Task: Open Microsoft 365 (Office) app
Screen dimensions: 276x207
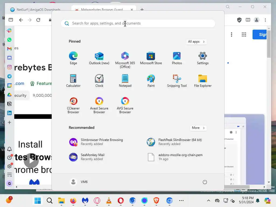Action: coord(125,60)
